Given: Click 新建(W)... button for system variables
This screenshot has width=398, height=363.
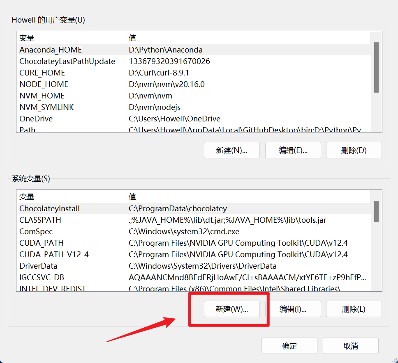Looking at the screenshot, I should click(x=232, y=309).
